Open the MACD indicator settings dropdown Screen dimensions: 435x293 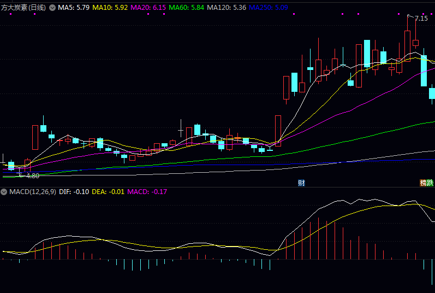(x=4, y=192)
